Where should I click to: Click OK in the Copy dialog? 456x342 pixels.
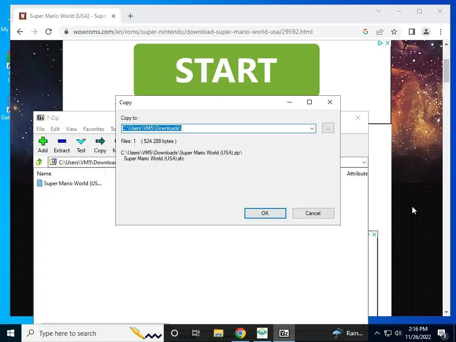point(265,213)
